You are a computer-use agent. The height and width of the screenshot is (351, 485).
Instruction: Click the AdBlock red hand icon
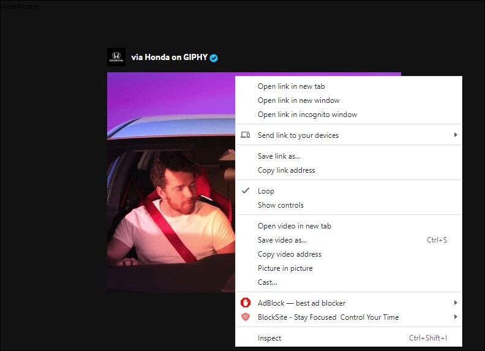tap(246, 303)
